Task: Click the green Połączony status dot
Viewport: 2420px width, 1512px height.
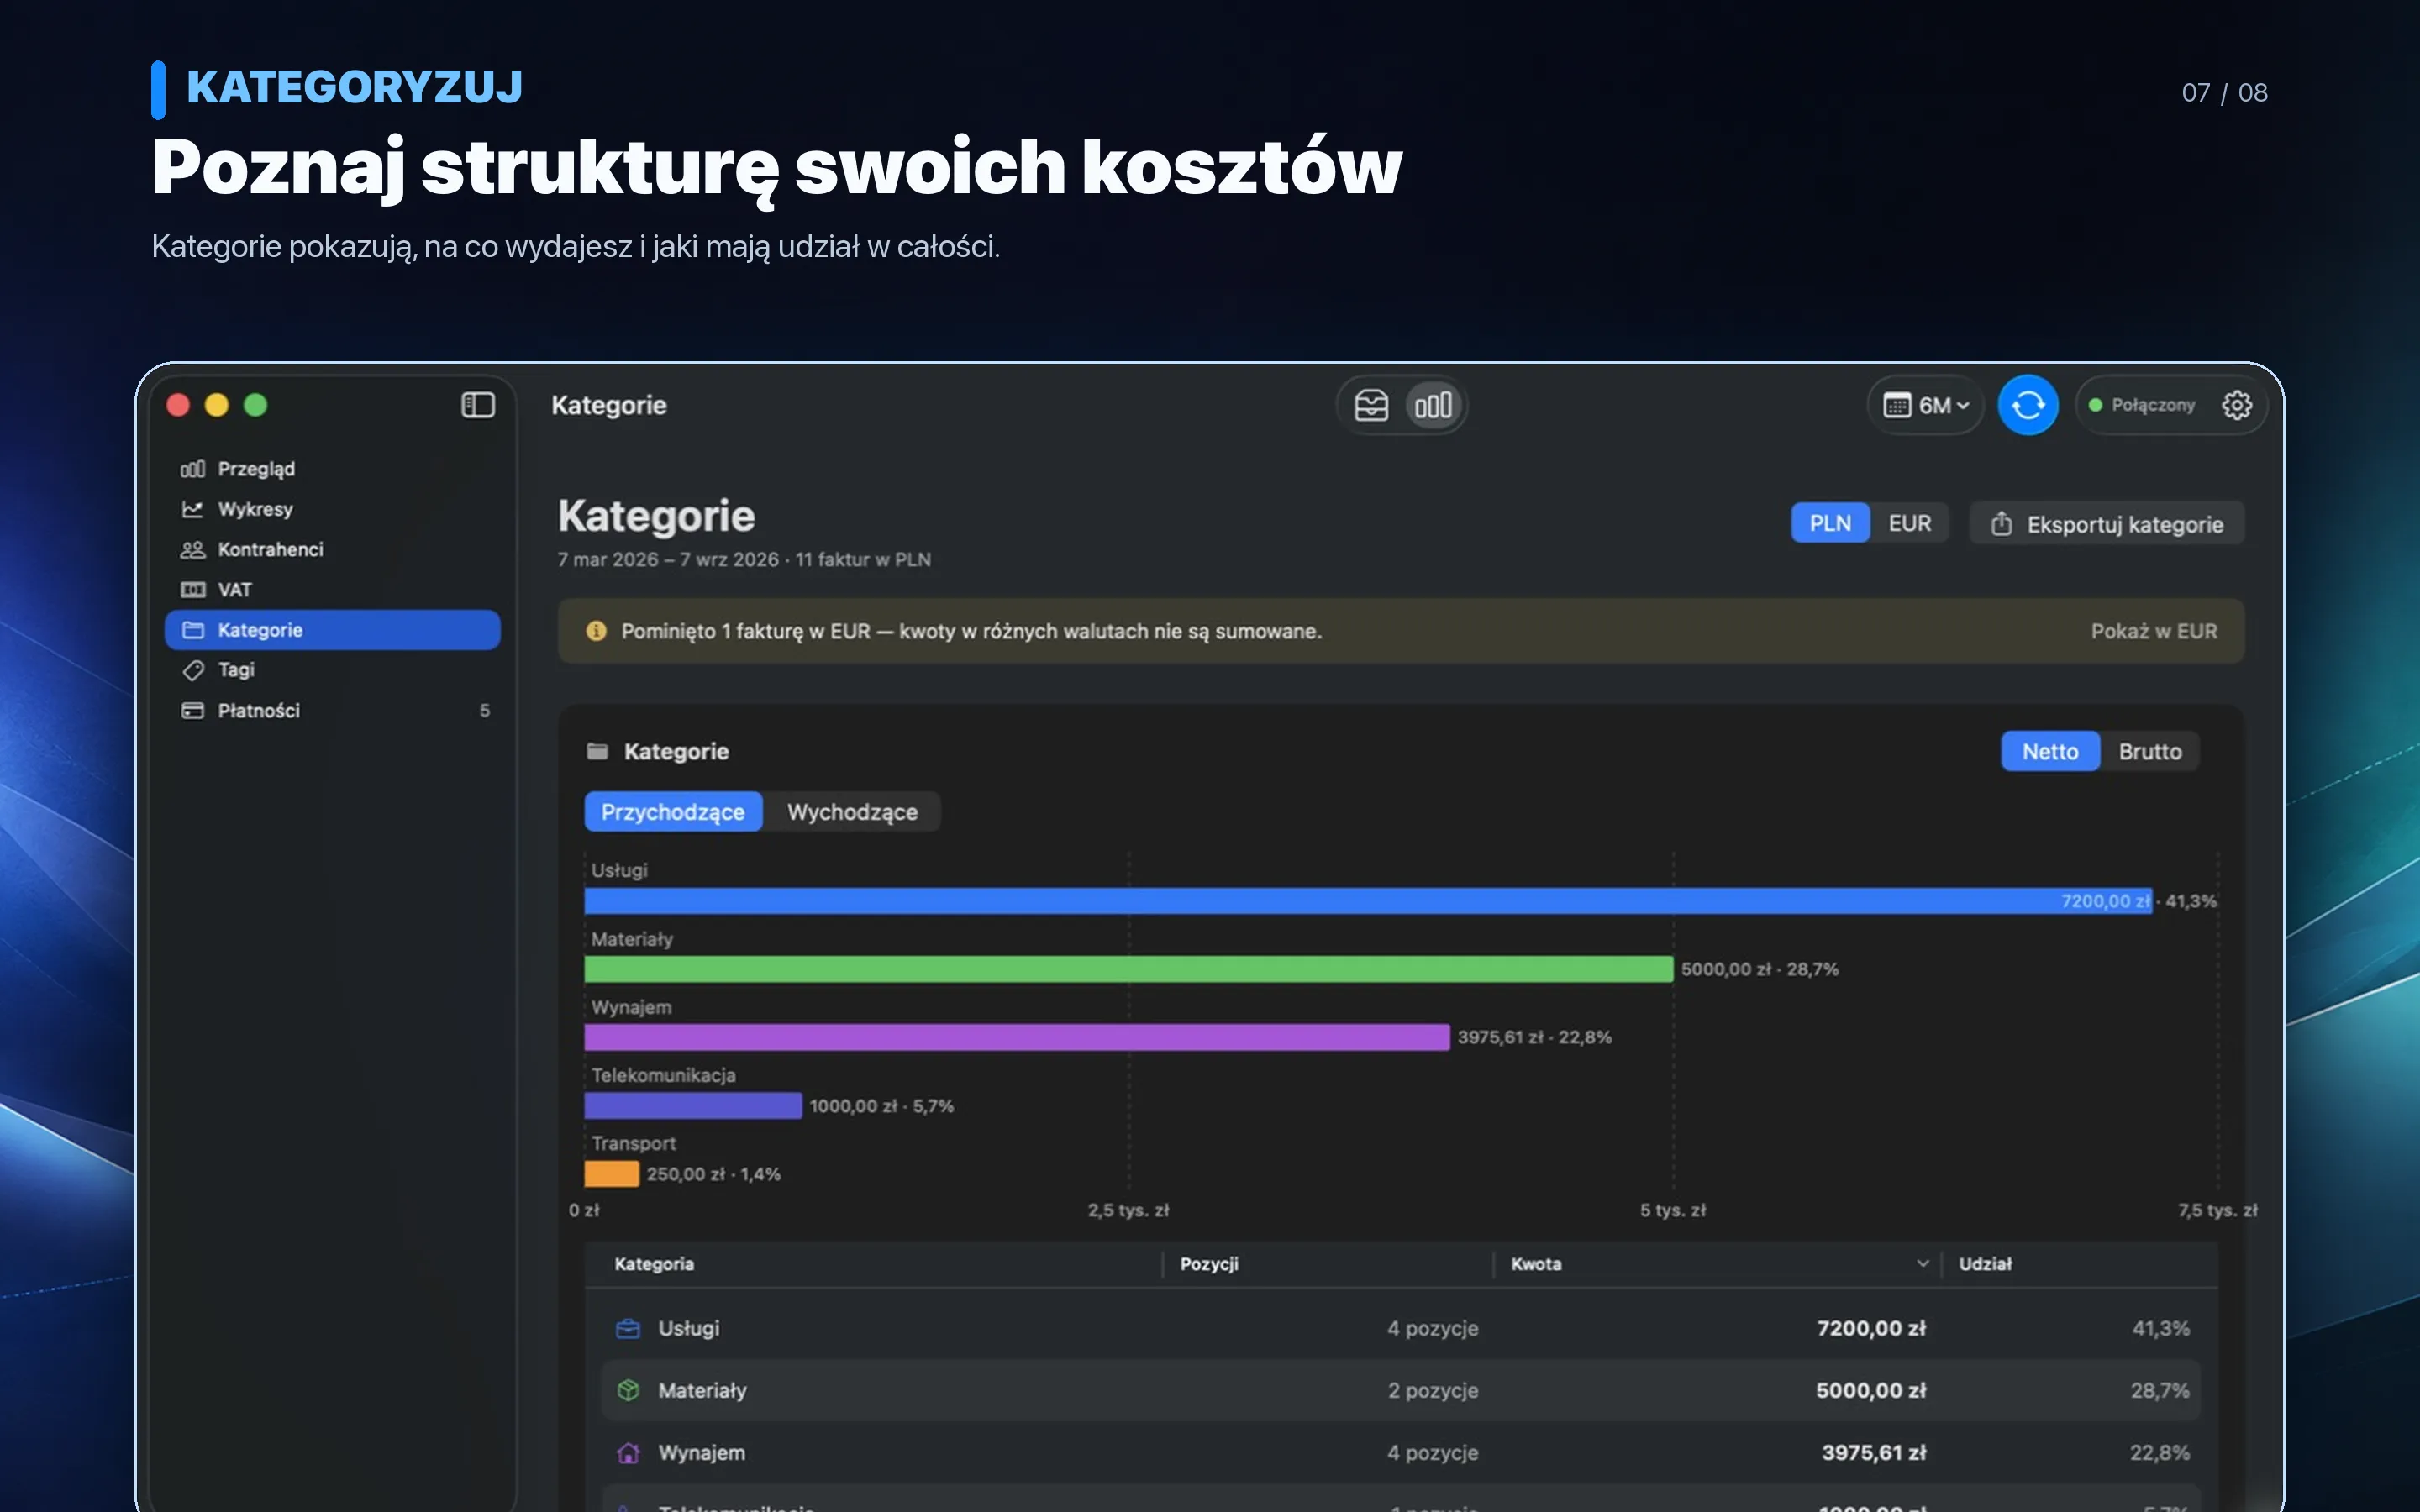Action: 2095,405
